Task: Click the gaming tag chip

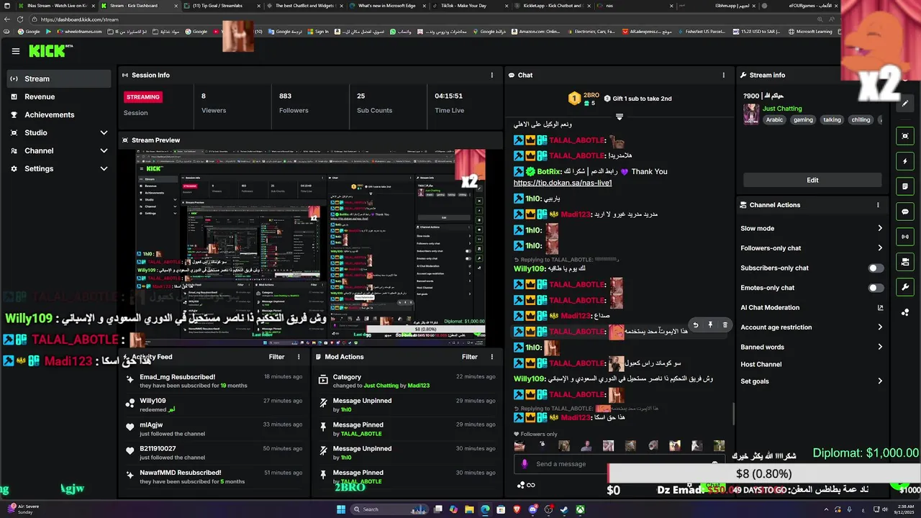Action: (803, 120)
